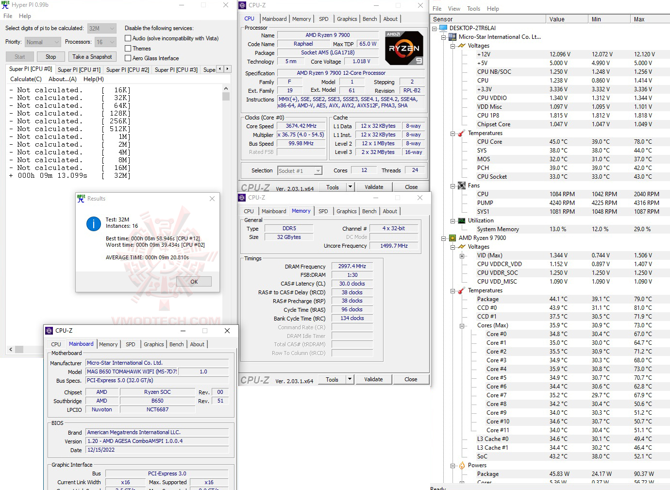Click the Core Speed value field
The width and height of the screenshot is (670, 490).
click(x=301, y=126)
